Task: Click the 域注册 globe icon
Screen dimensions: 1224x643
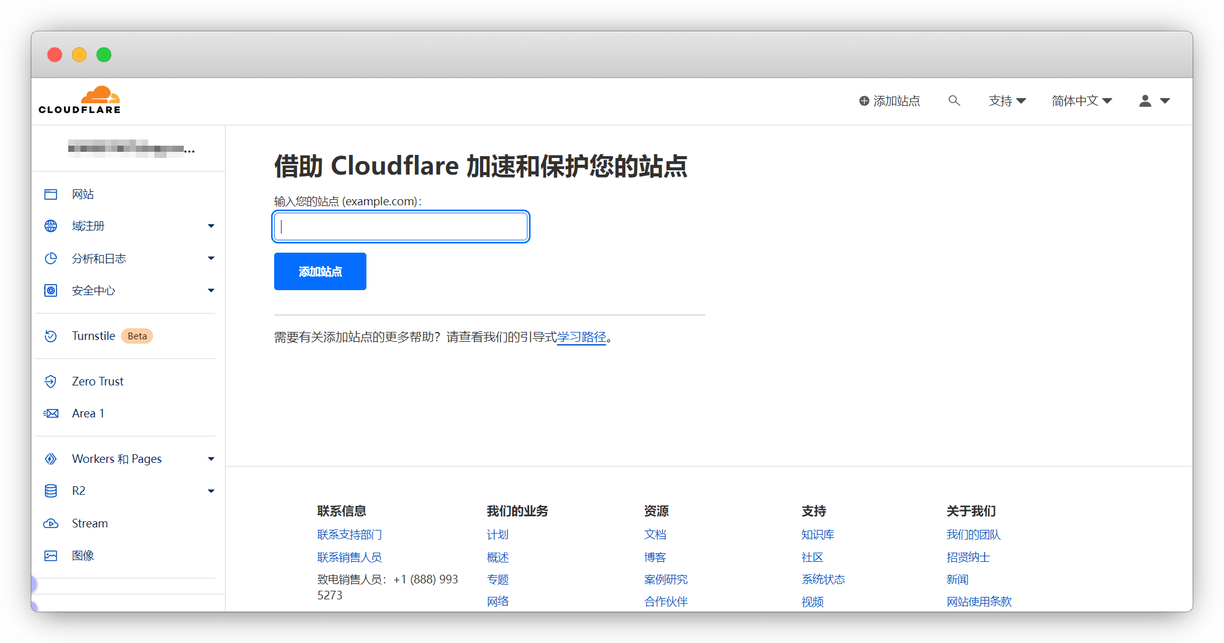Action: point(51,226)
